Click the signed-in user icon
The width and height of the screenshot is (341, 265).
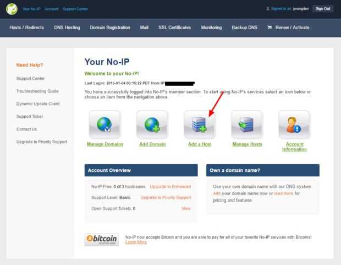click(x=268, y=9)
